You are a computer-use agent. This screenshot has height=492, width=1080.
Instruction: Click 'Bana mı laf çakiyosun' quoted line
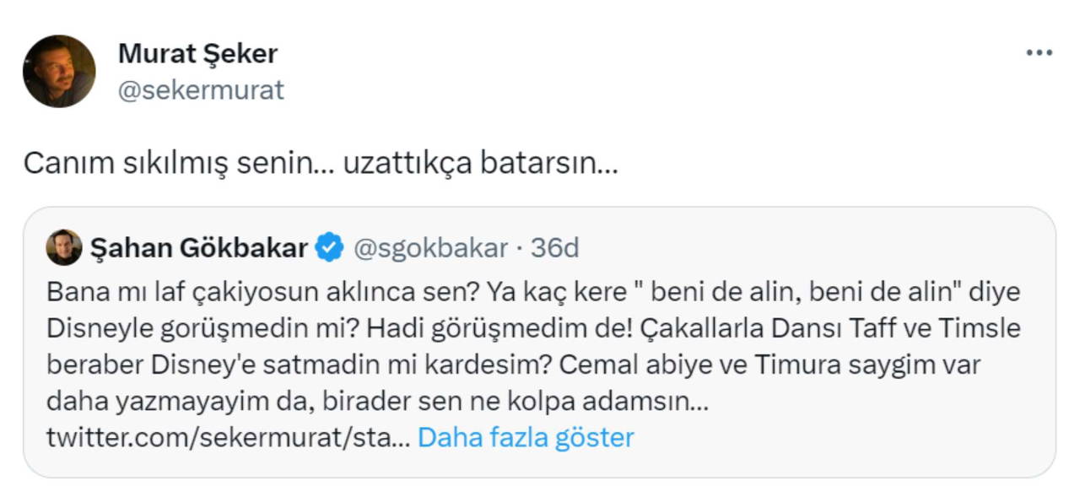[164, 292]
